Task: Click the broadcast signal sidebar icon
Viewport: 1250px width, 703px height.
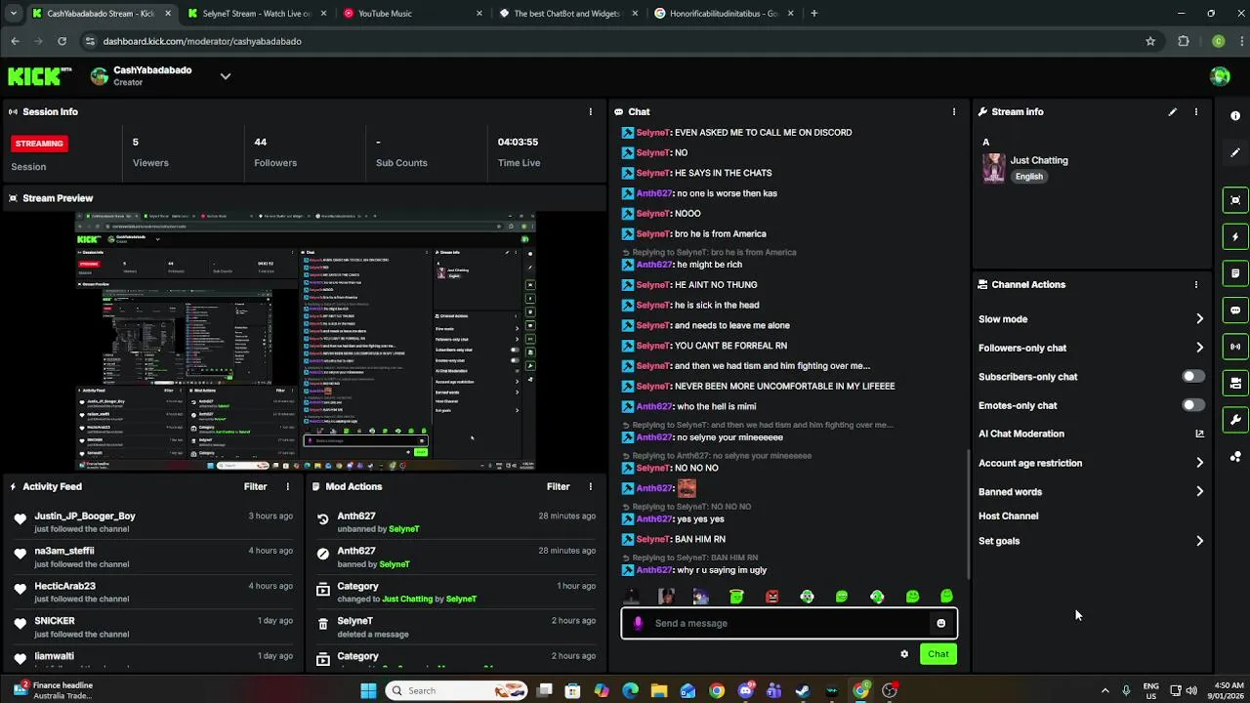Action: (x=1235, y=347)
